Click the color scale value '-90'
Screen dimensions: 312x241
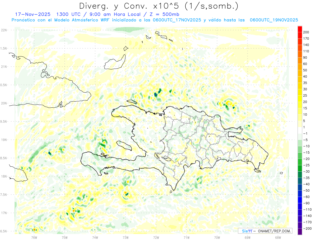(x=306, y=203)
